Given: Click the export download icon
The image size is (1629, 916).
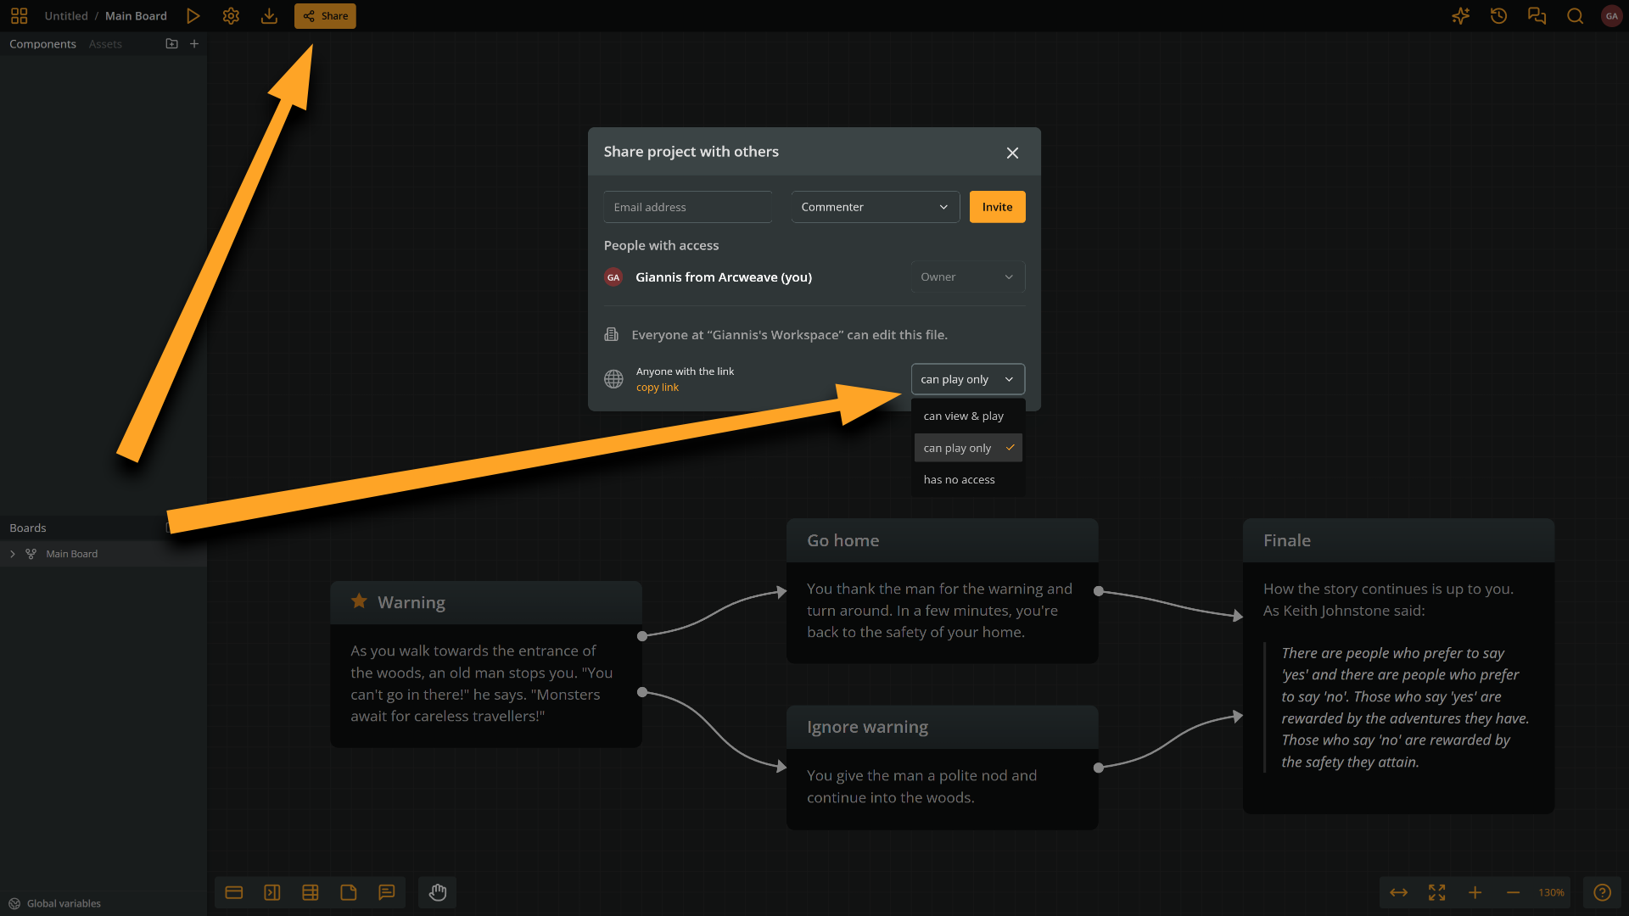Looking at the screenshot, I should pyautogui.click(x=269, y=16).
